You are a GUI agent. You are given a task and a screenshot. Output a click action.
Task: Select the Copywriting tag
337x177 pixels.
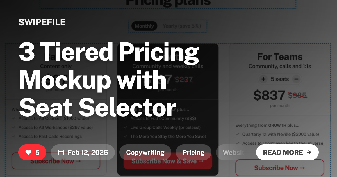point(145,152)
